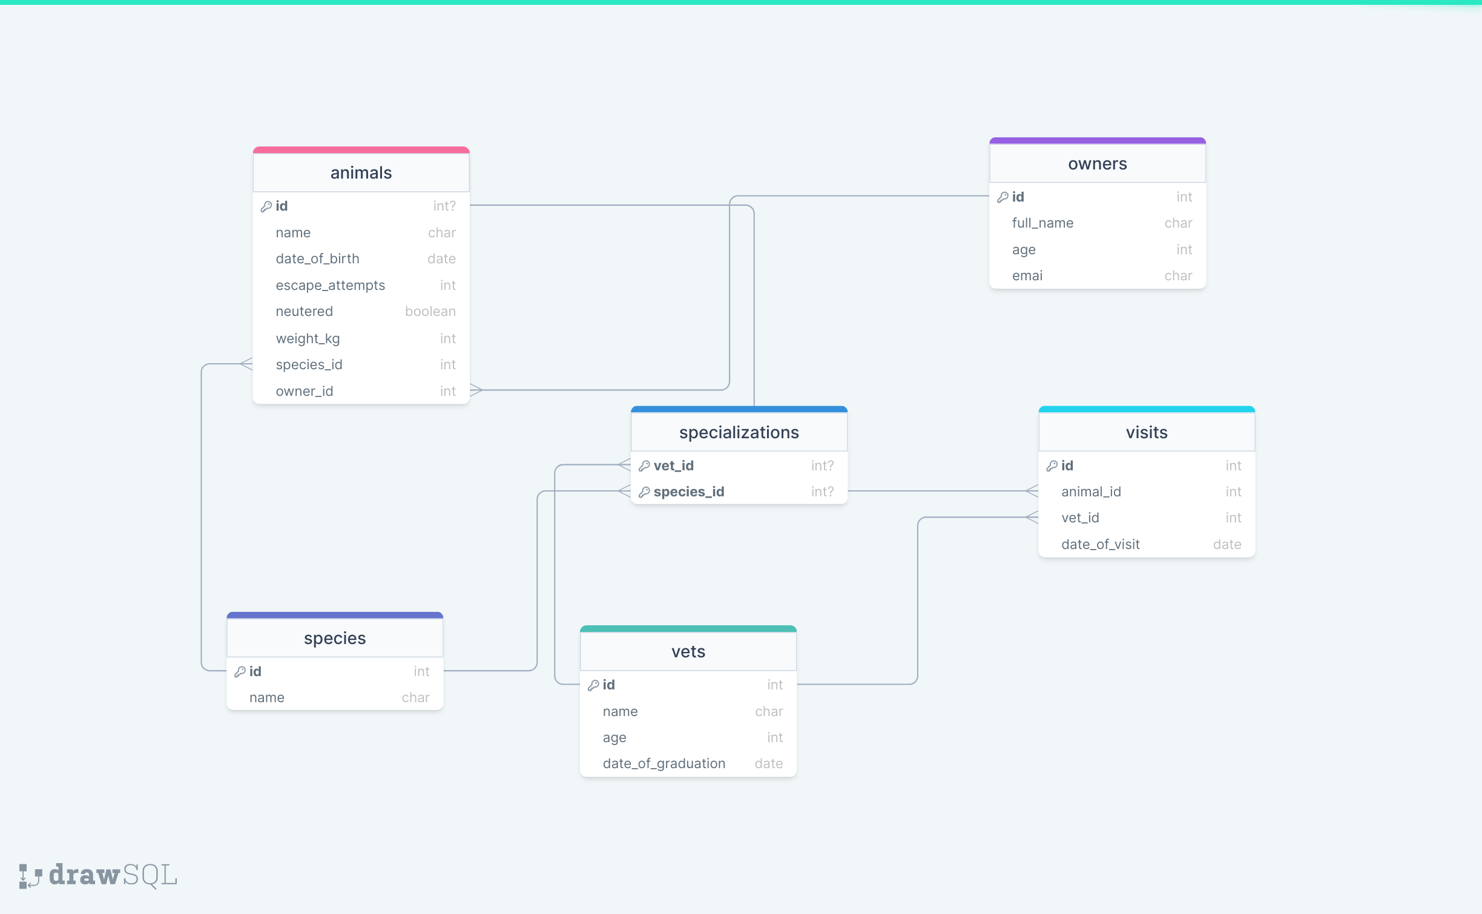Image resolution: width=1482 pixels, height=914 pixels.
Task: Select the animals table header
Action: (x=361, y=173)
